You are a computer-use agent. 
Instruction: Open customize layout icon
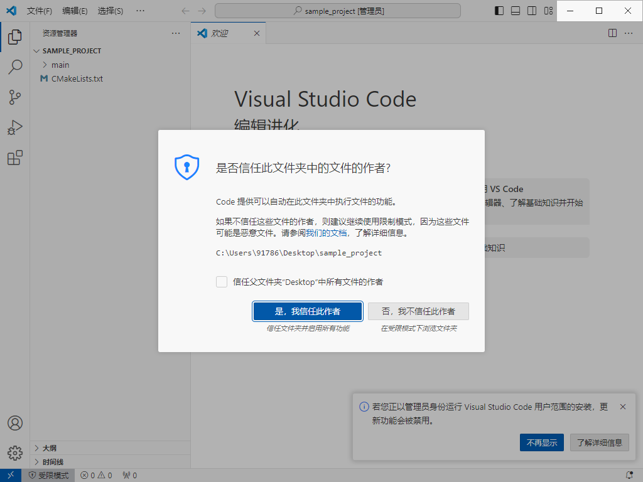pos(548,11)
